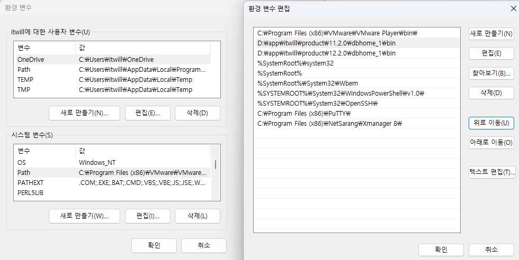Confirm 환경 변수 window with 확인
Screen dimensions: 519x260
coord(154,245)
